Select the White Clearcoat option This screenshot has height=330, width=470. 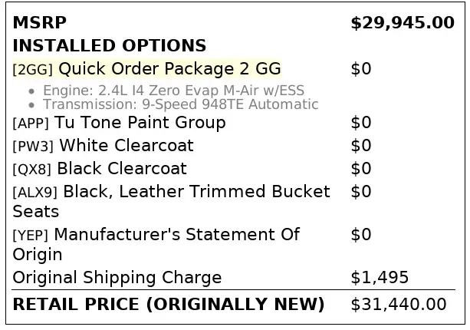(x=126, y=146)
